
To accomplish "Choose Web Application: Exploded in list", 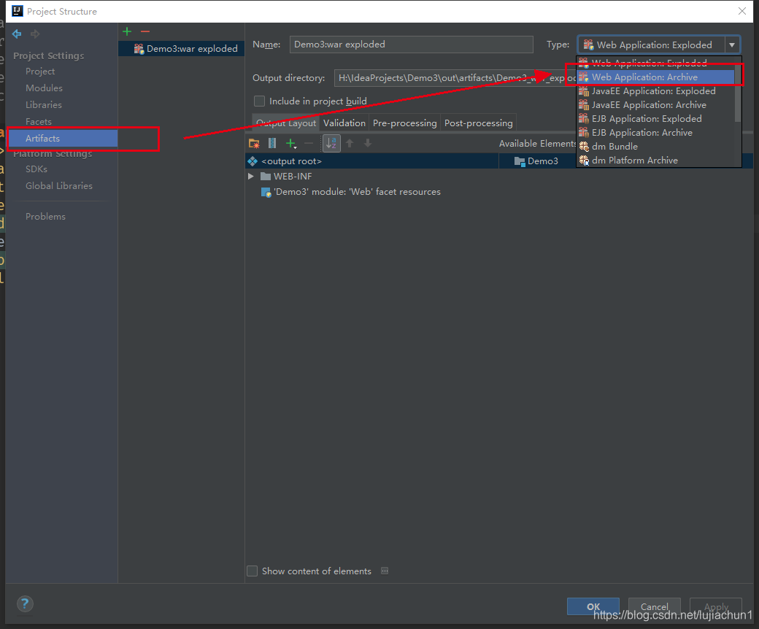I will [656, 63].
